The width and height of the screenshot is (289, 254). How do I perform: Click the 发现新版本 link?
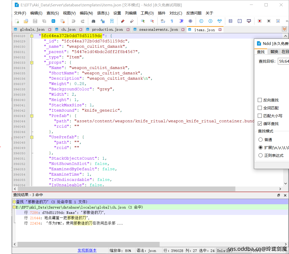click(87, 250)
